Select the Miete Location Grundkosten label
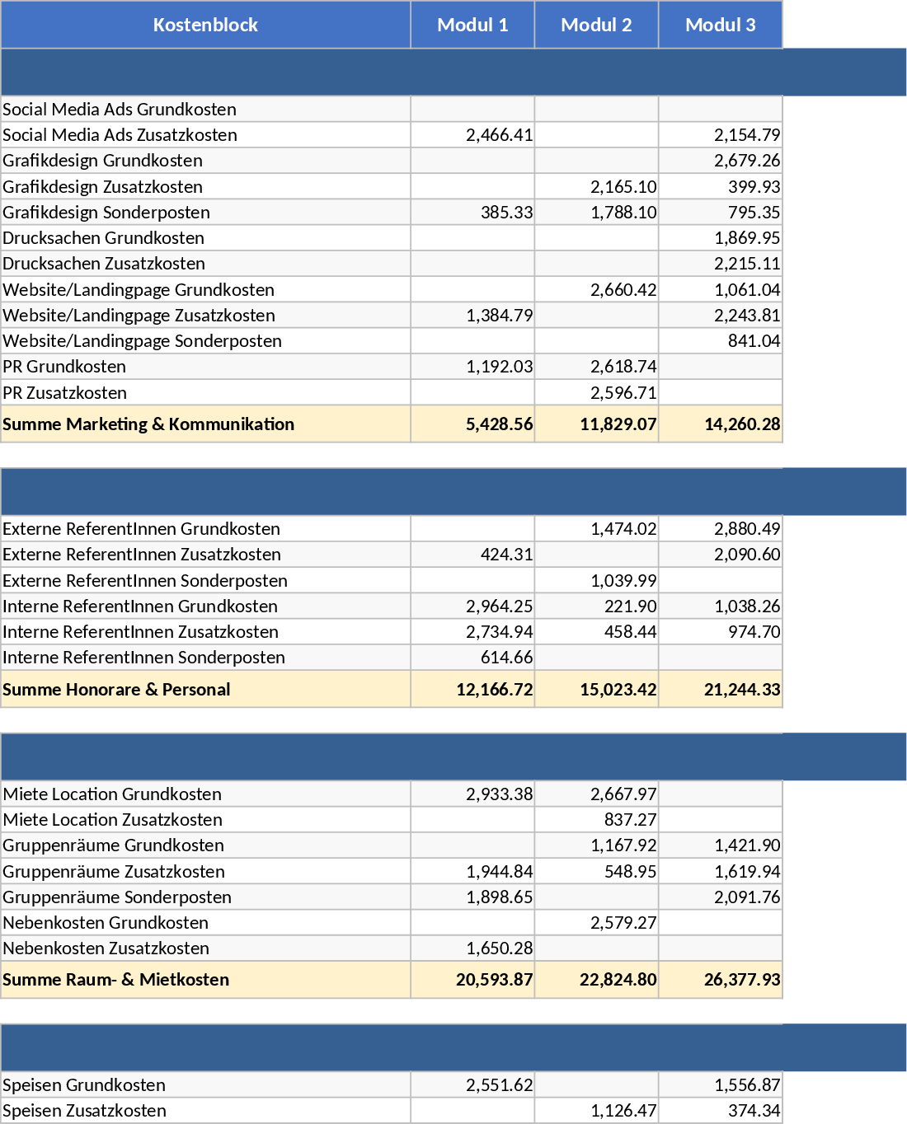The image size is (907, 1124). [x=112, y=794]
